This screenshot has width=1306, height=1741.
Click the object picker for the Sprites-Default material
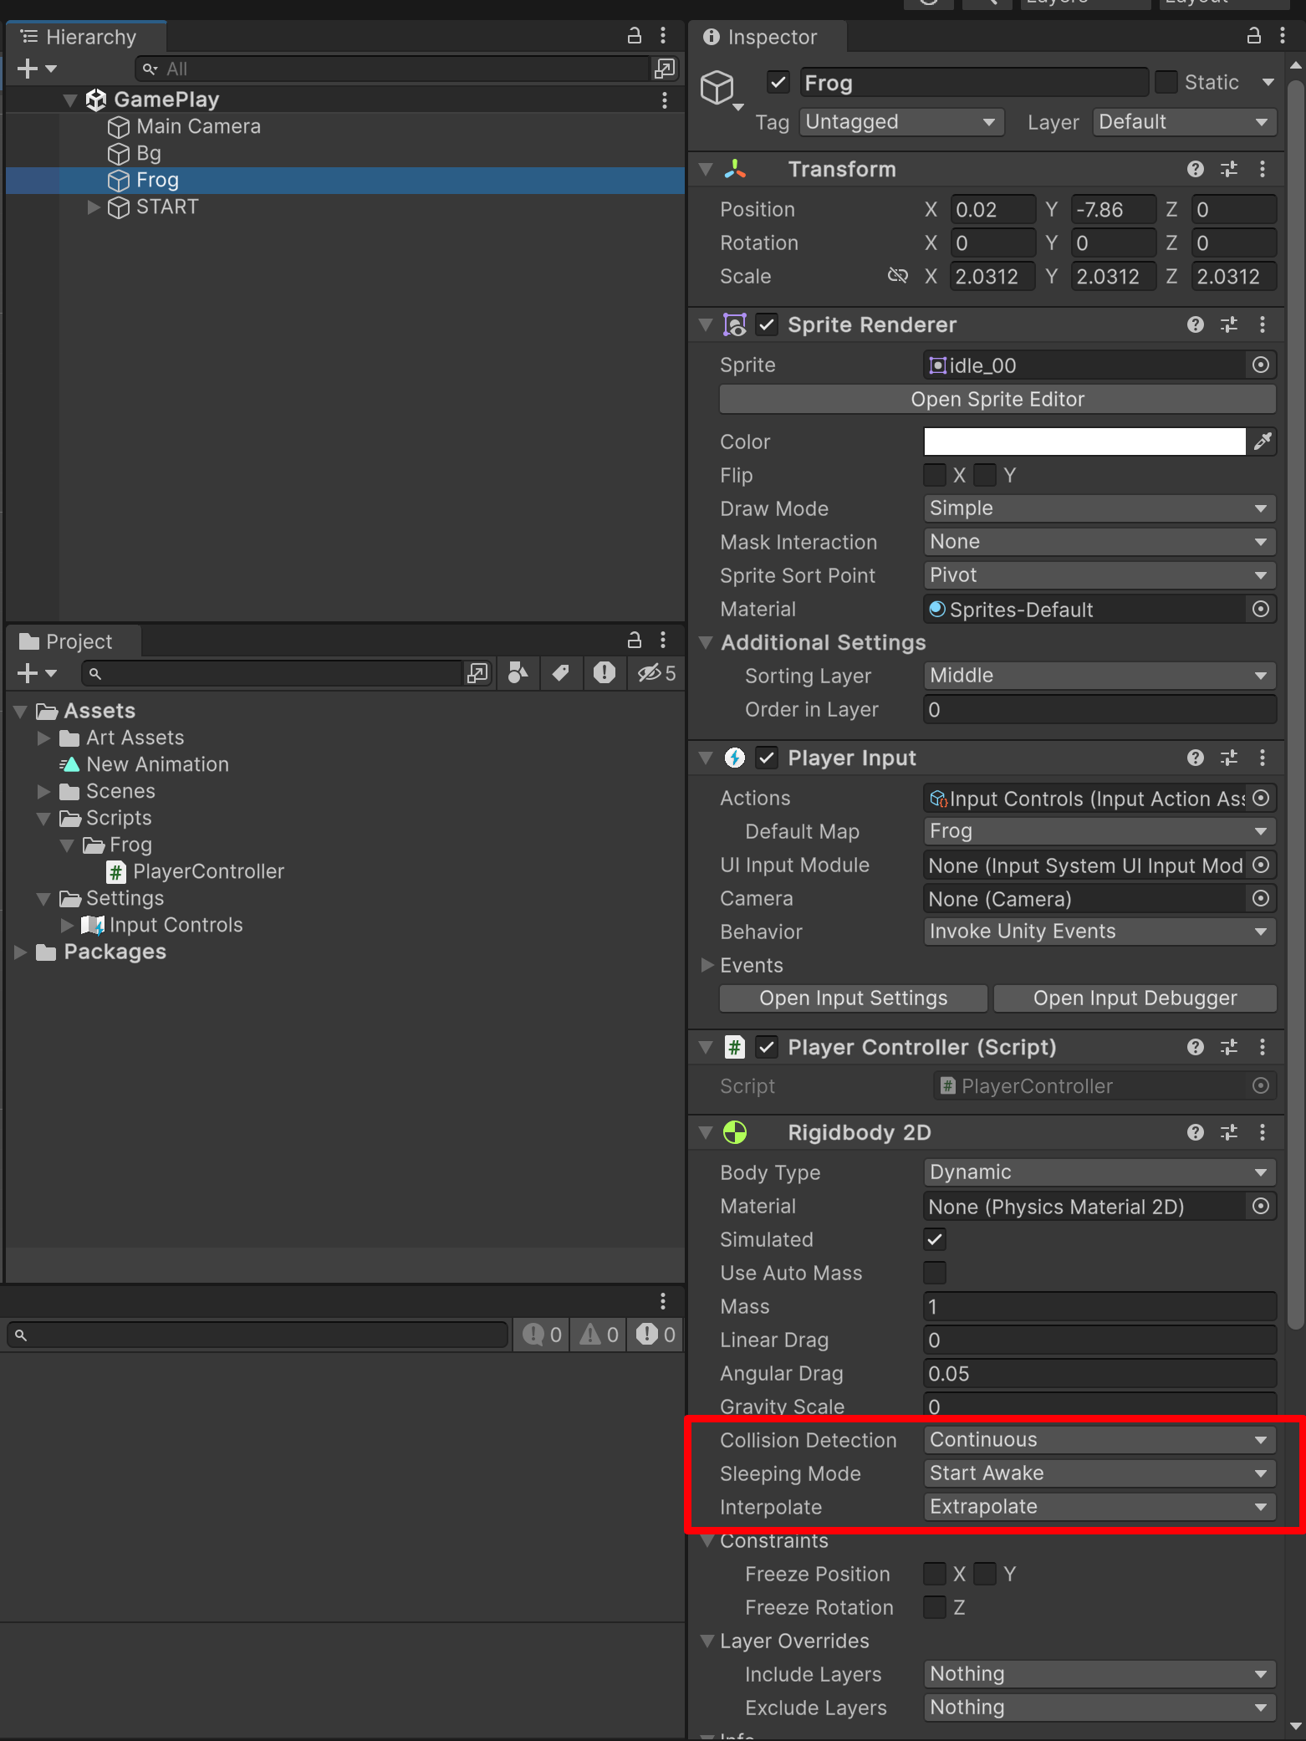pyautogui.click(x=1261, y=609)
